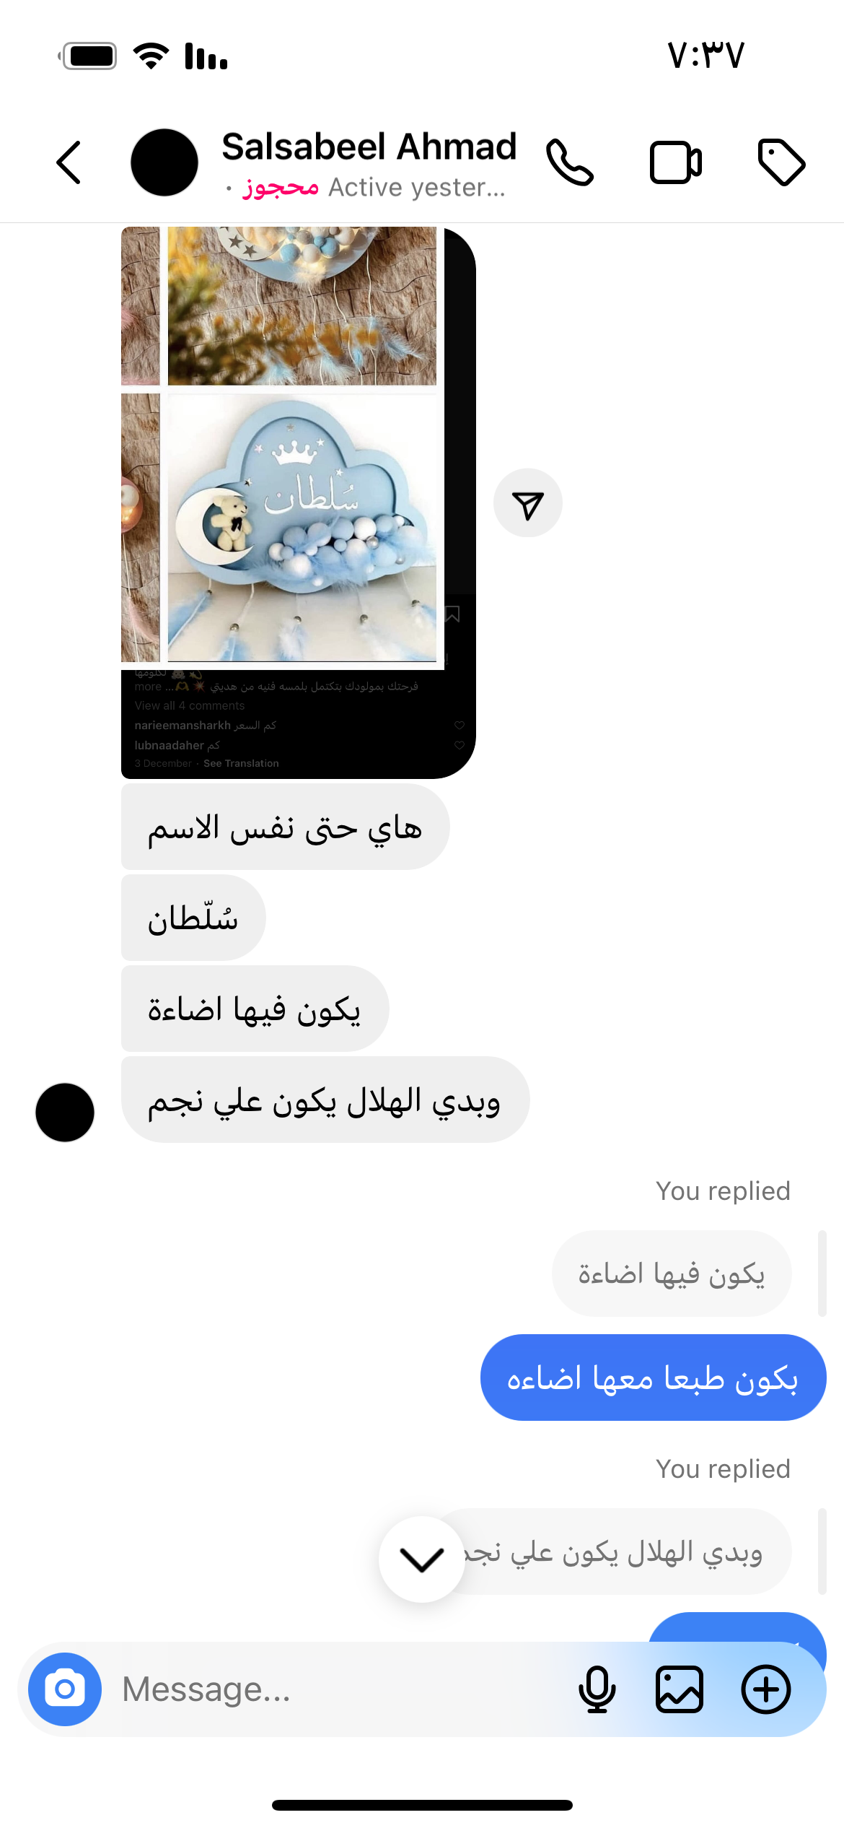Open the camera in message bar
This screenshot has width=844, height=1828.
tap(65, 1689)
